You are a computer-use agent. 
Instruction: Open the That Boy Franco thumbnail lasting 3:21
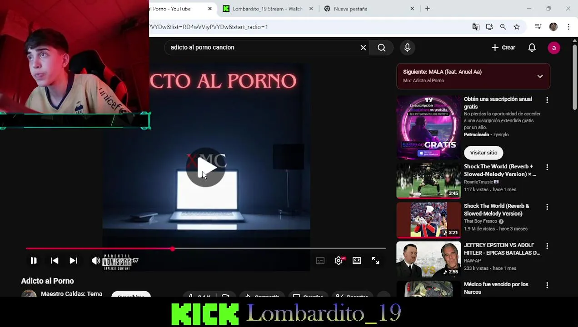coord(429,220)
